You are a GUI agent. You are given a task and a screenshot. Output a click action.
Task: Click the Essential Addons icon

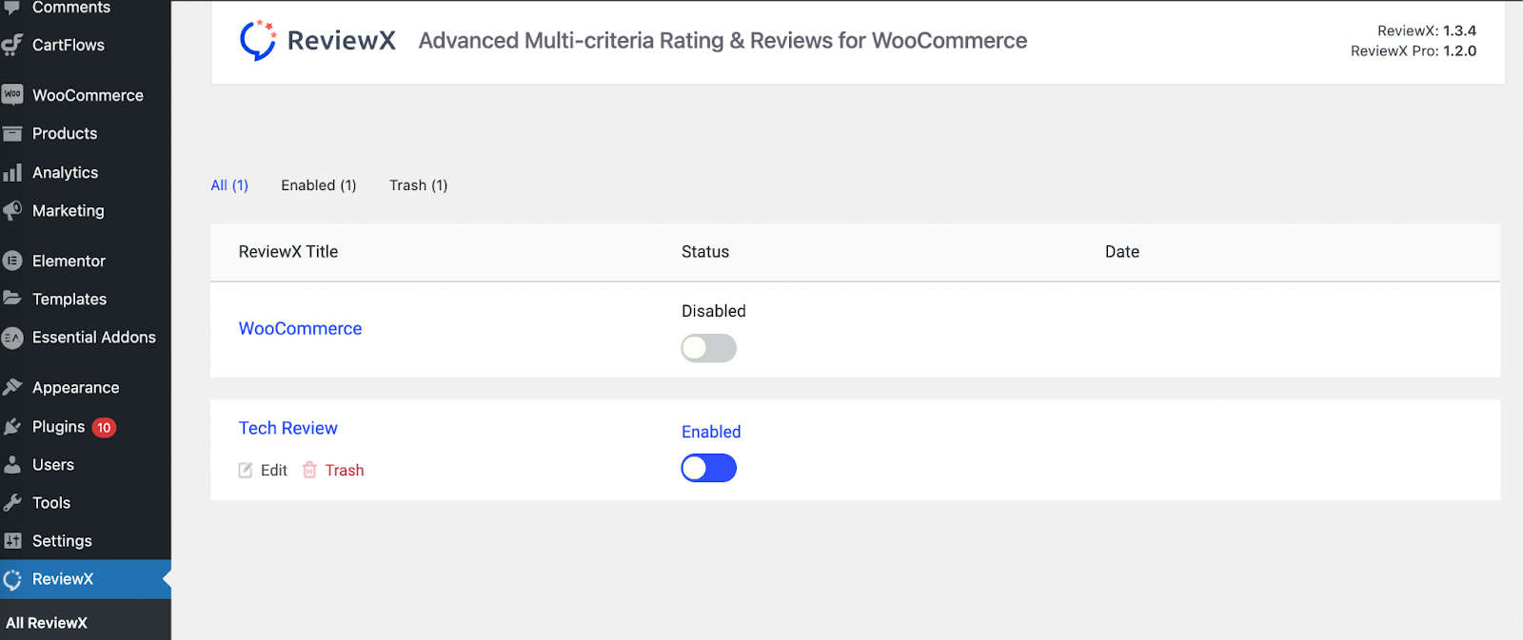(x=12, y=337)
